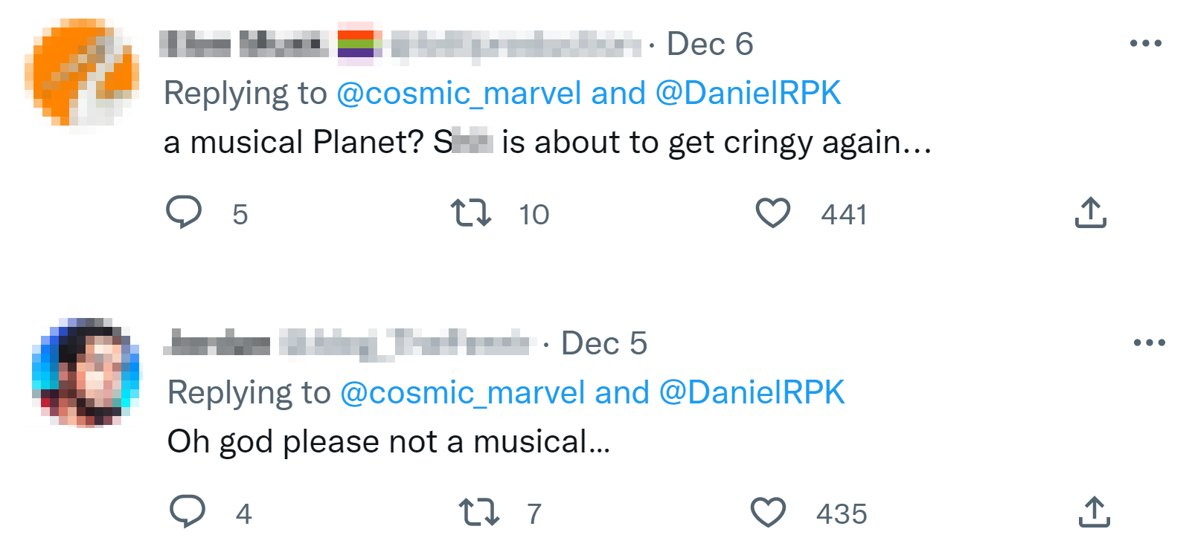Open the tweet text "Oh god please not a musical"
This screenshot has width=1195, height=555.
[388, 442]
